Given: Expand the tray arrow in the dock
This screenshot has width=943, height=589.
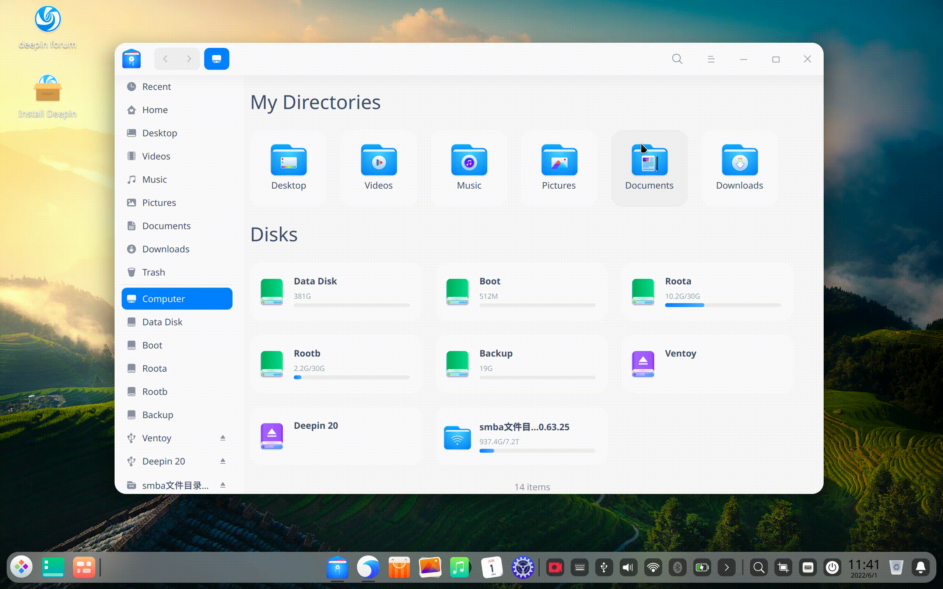Looking at the screenshot, I should (x=727, y=567).
